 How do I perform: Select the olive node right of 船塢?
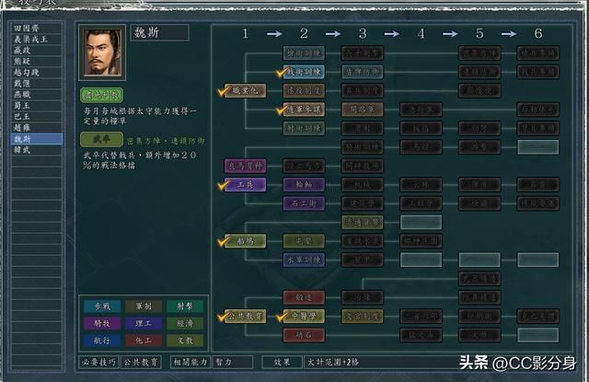304,241
